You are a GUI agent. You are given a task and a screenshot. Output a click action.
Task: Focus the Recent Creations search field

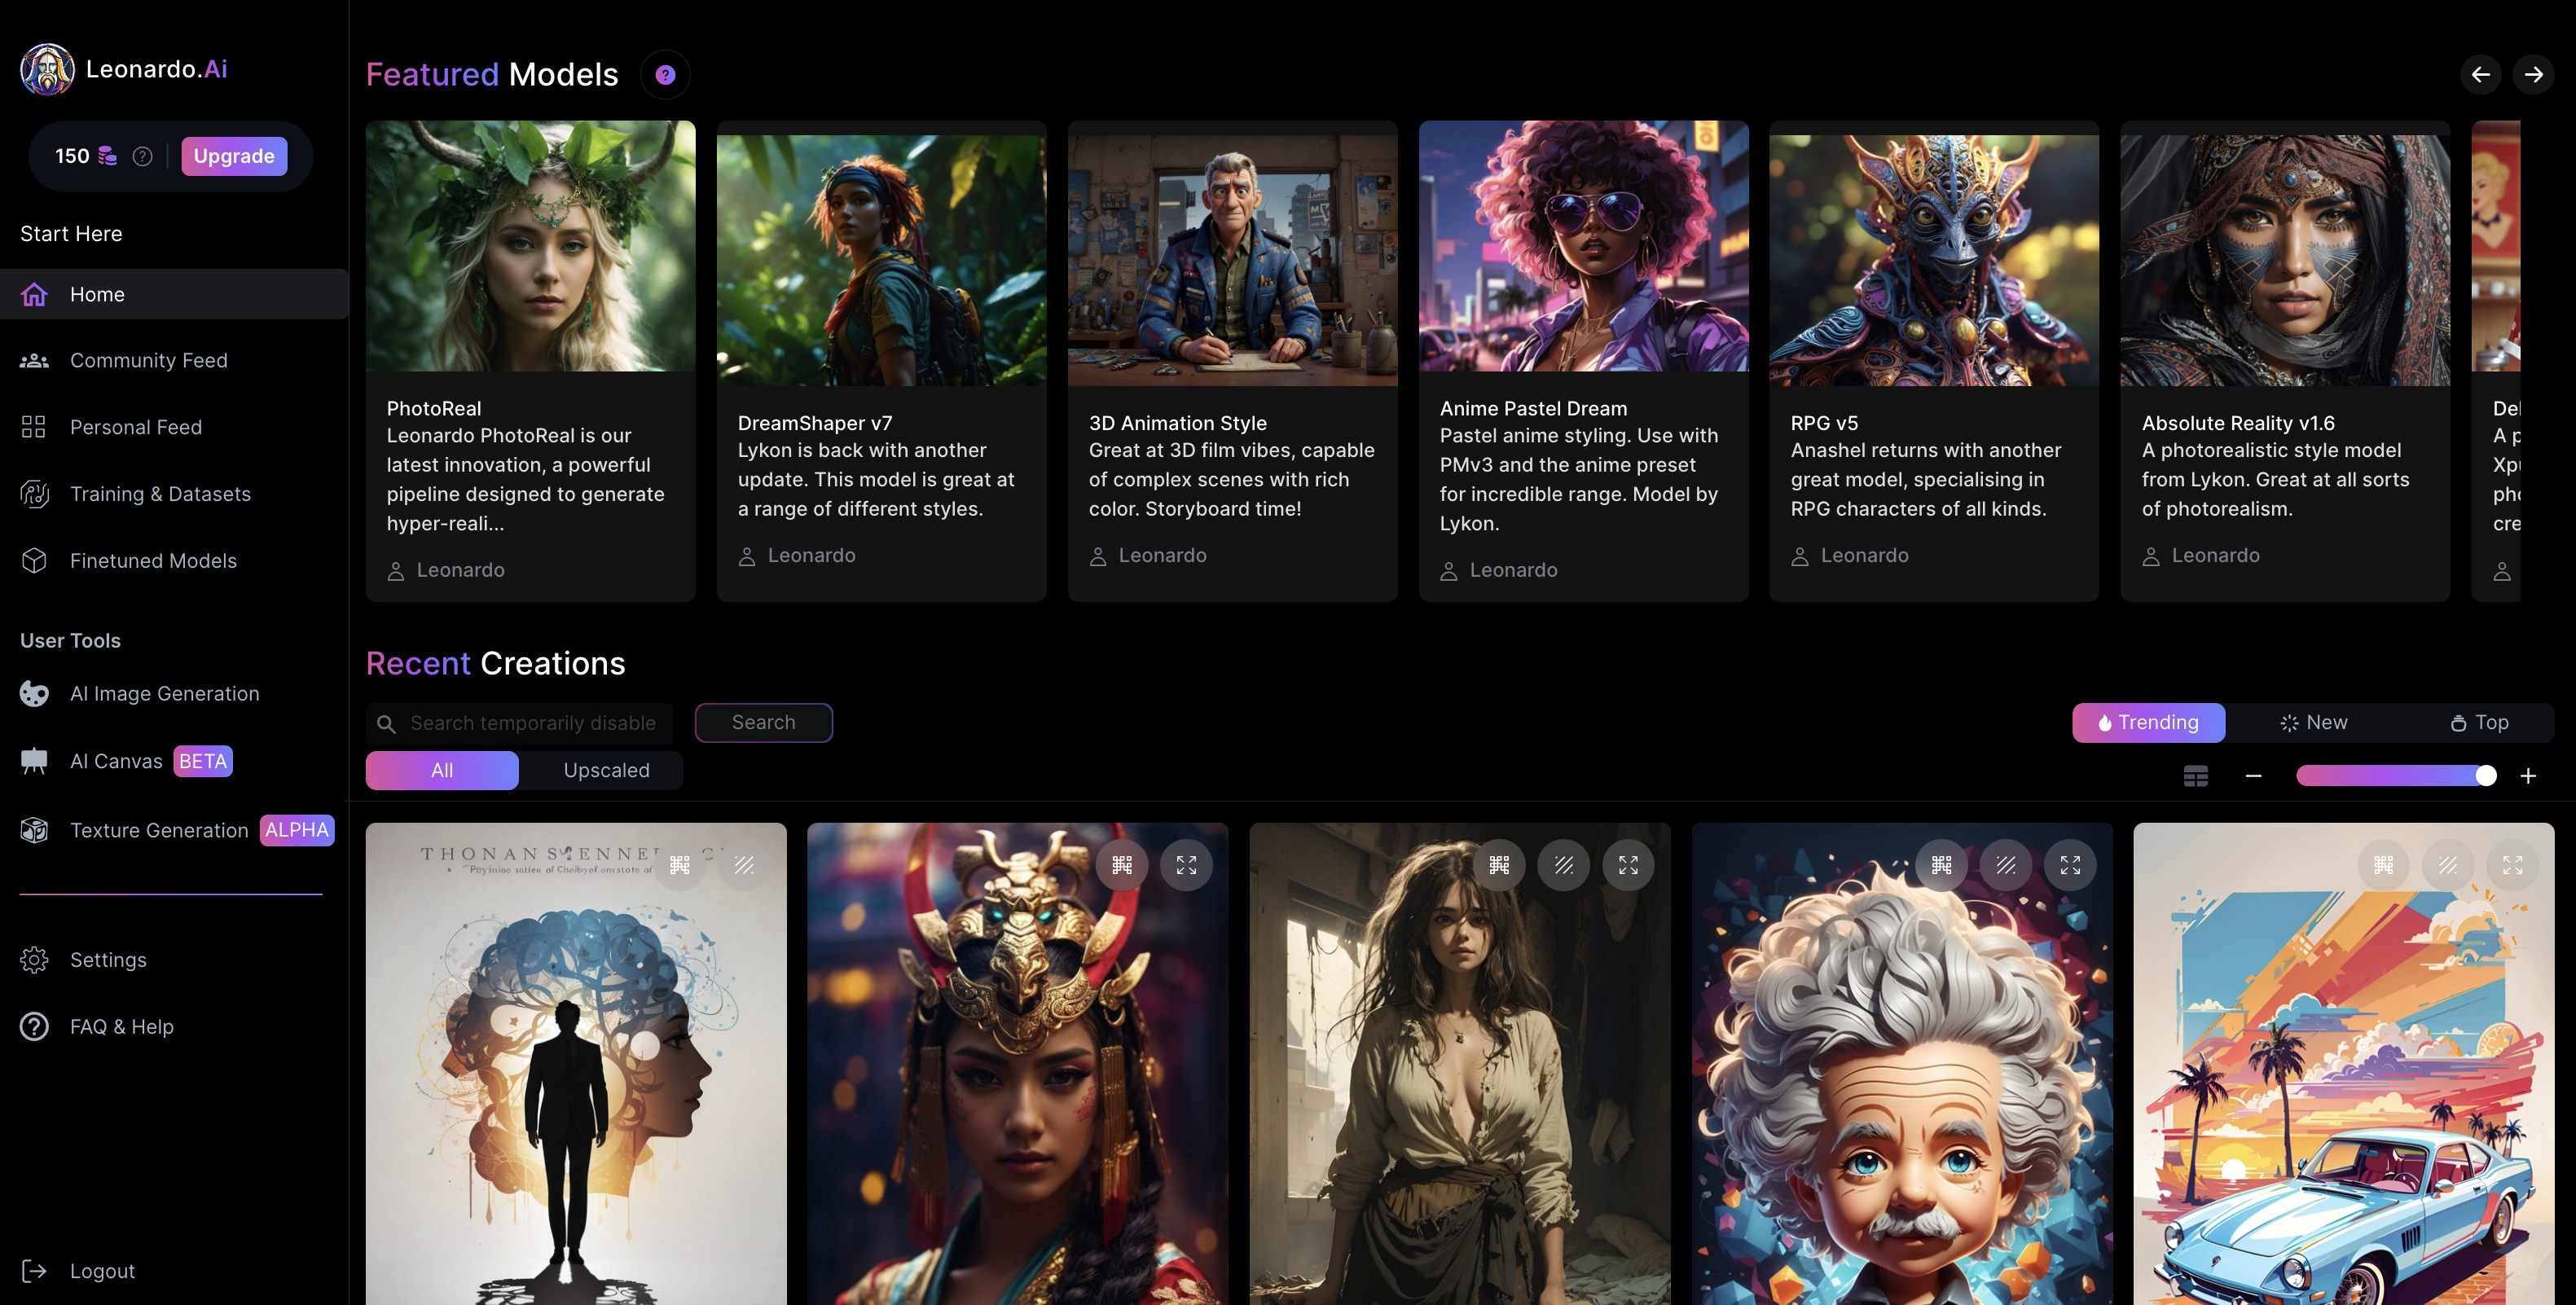(x=520, y=723)
